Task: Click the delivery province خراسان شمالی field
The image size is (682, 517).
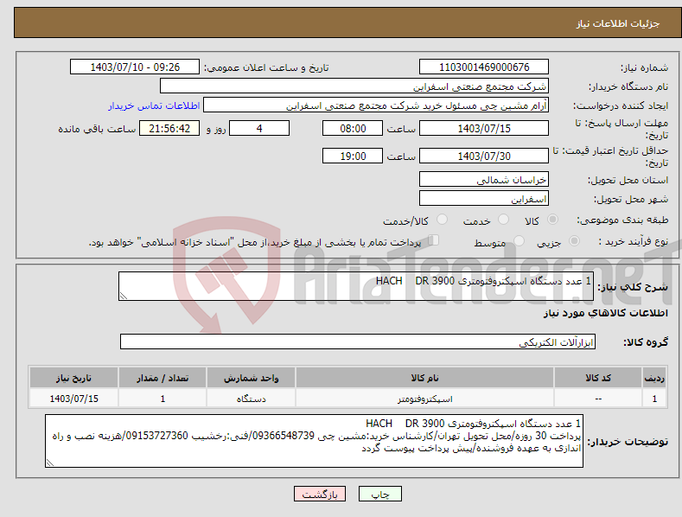Action: [484, 179]
